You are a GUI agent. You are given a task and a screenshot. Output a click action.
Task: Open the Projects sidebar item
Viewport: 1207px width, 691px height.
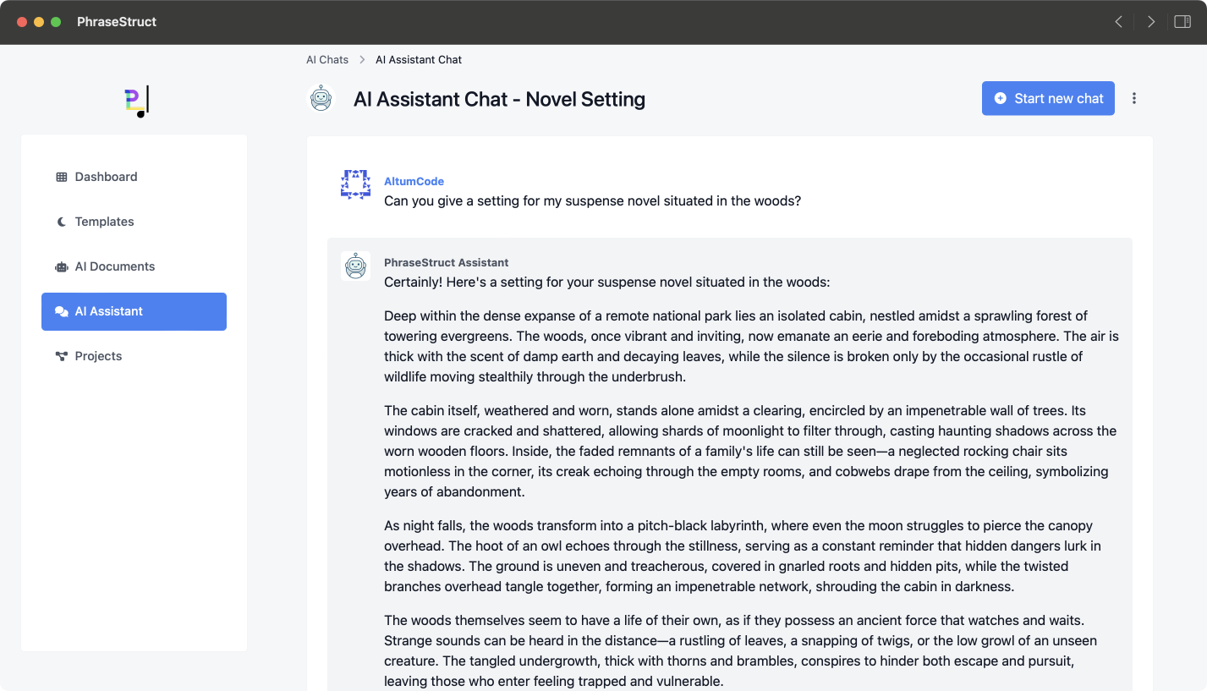coord(98,356)
